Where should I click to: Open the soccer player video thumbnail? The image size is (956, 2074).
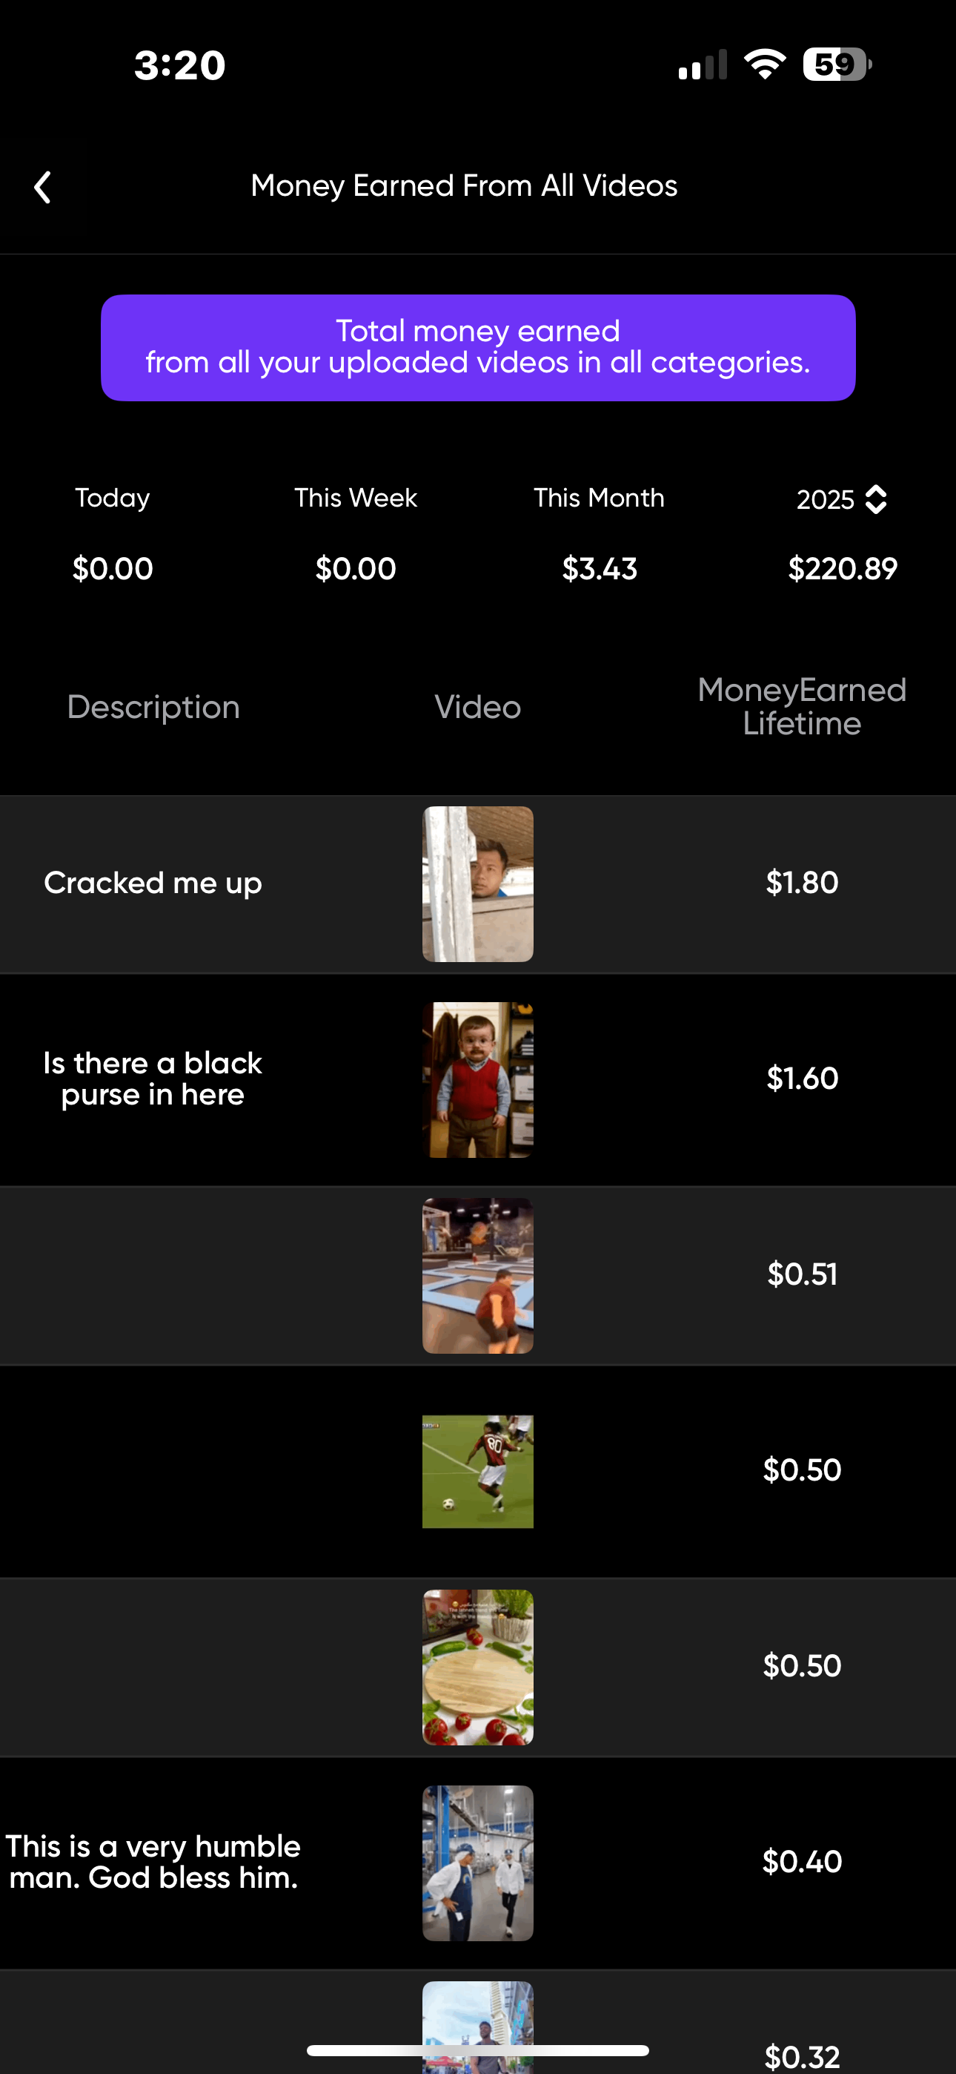477,1471
